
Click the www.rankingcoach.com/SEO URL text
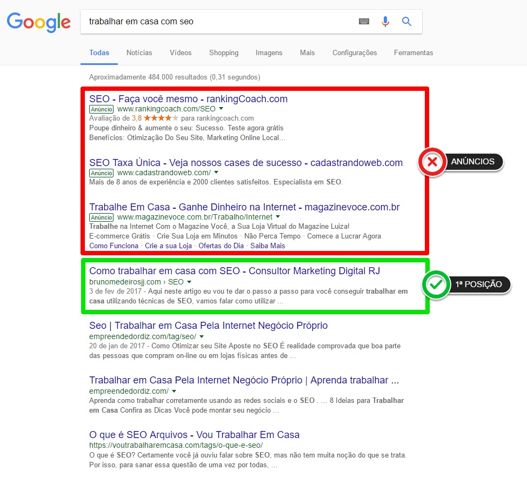[166, 109]
